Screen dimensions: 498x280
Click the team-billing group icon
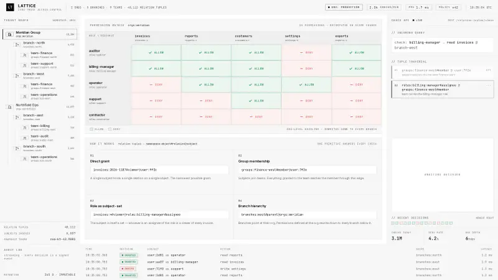point(24,128)
